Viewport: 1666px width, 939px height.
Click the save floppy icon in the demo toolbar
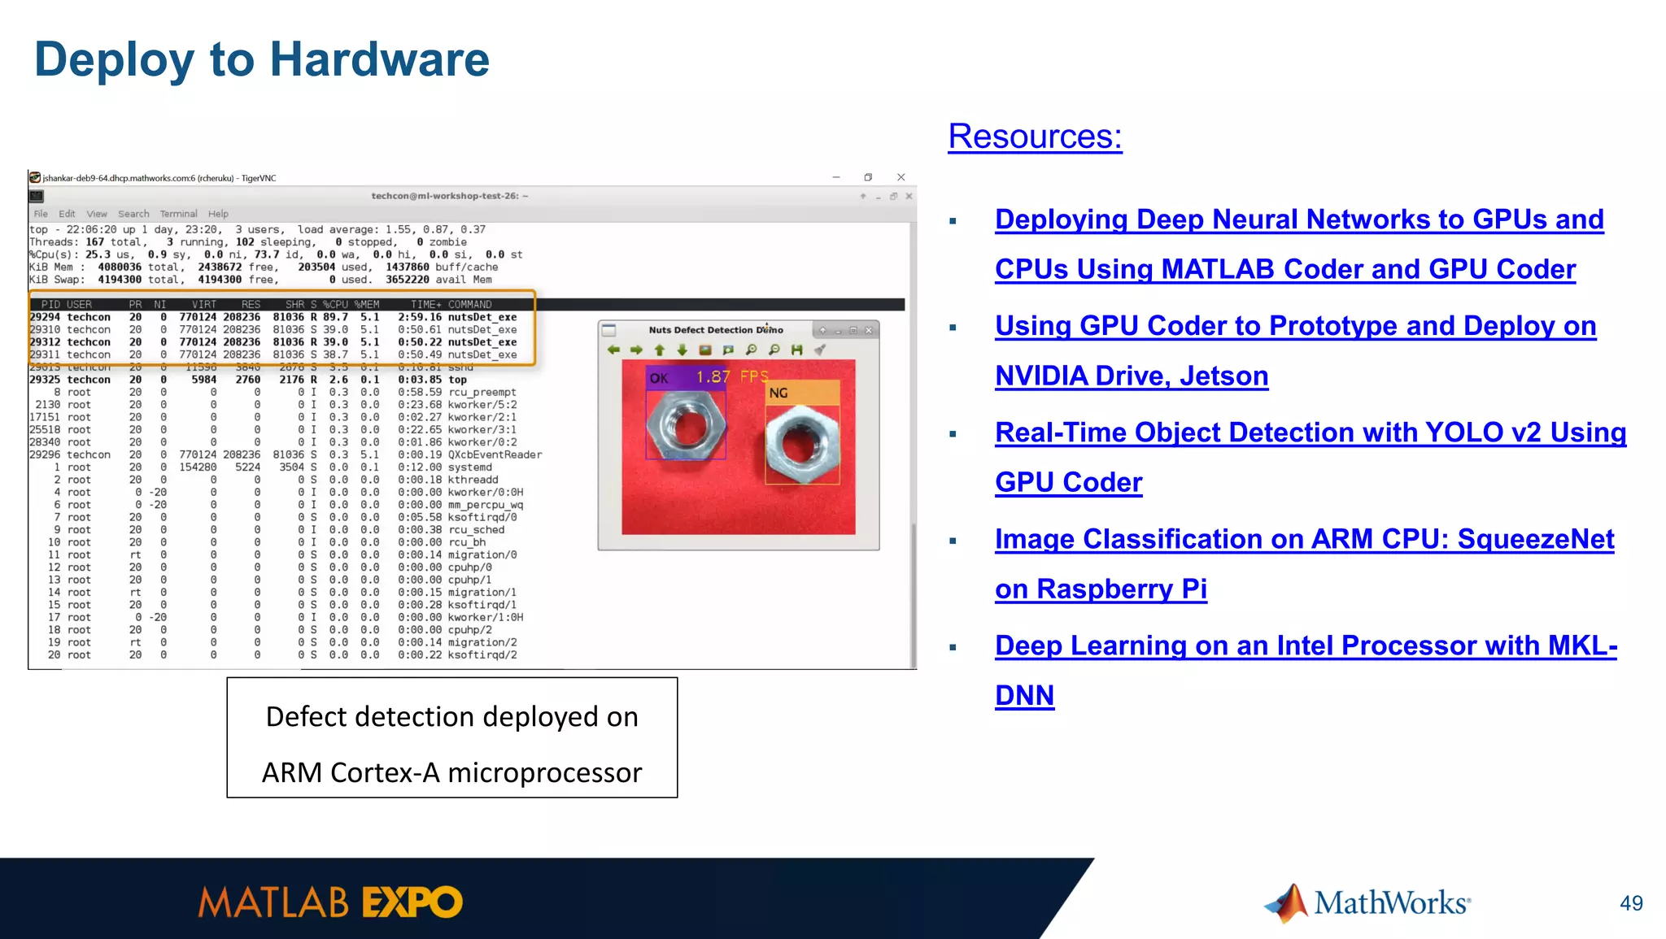pos(797,350)
